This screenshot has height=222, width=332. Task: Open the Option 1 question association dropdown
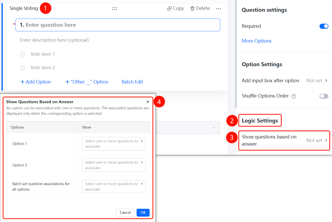click(114, 144)
